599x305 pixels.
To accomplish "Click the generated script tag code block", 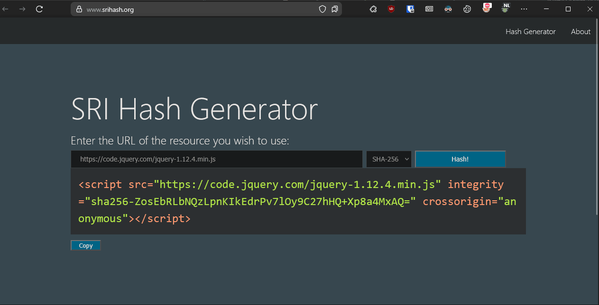I will coord(298,201).
